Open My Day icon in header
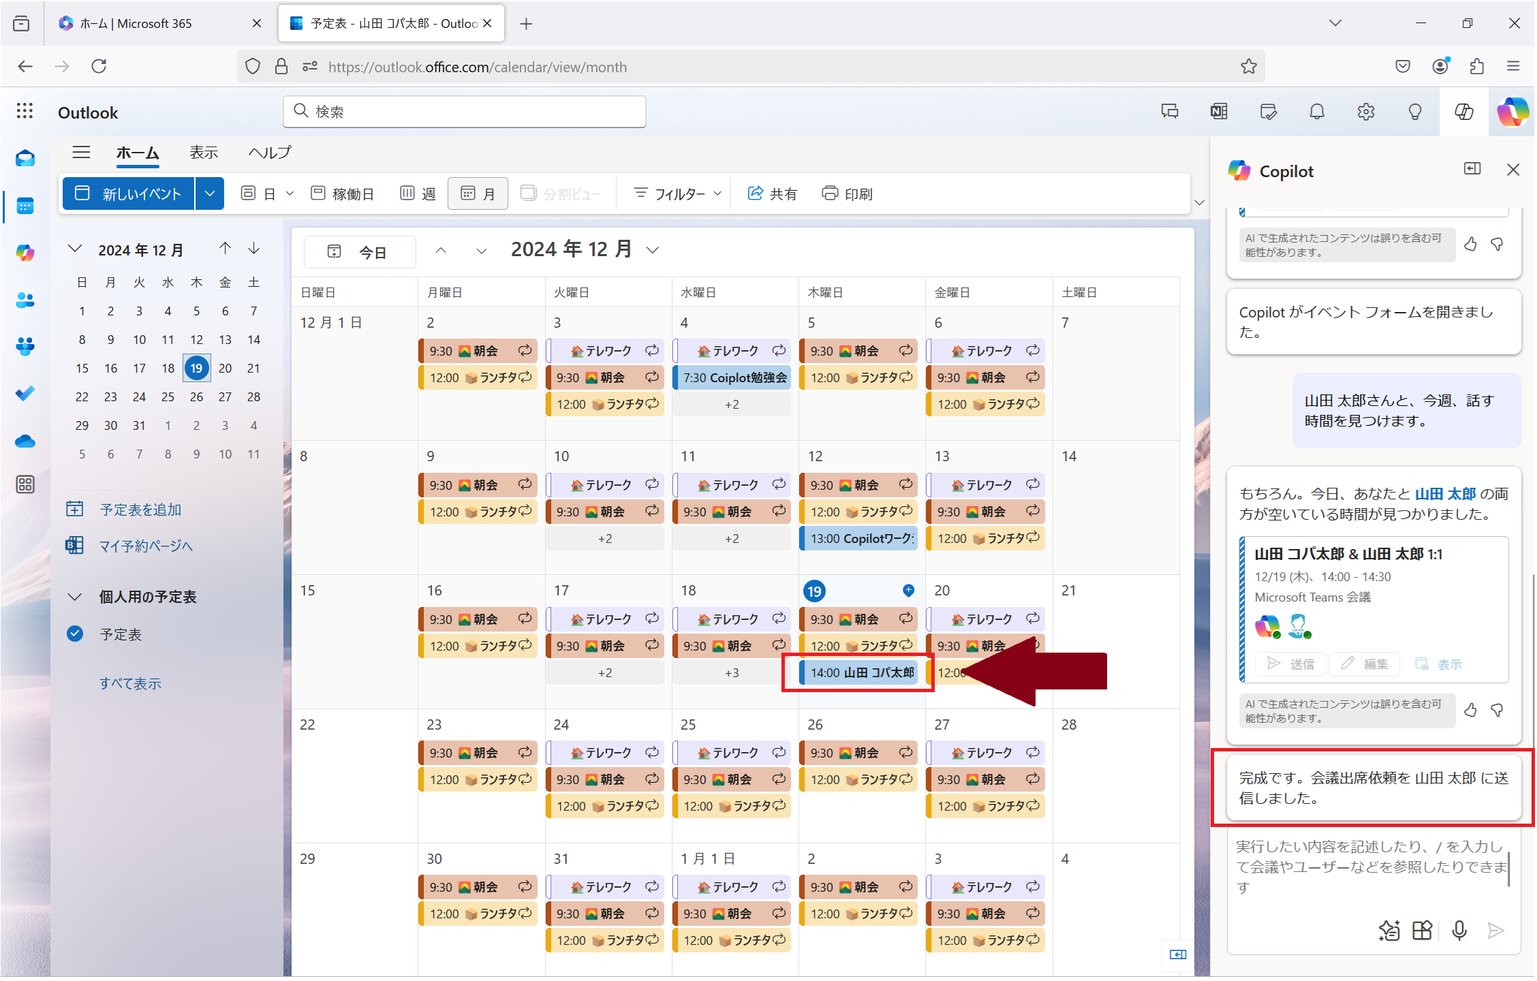This screenshot has width=1537, height=981. [1268, 112]
